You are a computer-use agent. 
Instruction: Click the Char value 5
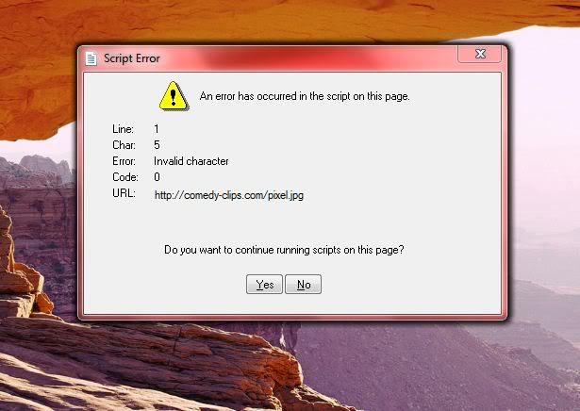pos(157,145)
